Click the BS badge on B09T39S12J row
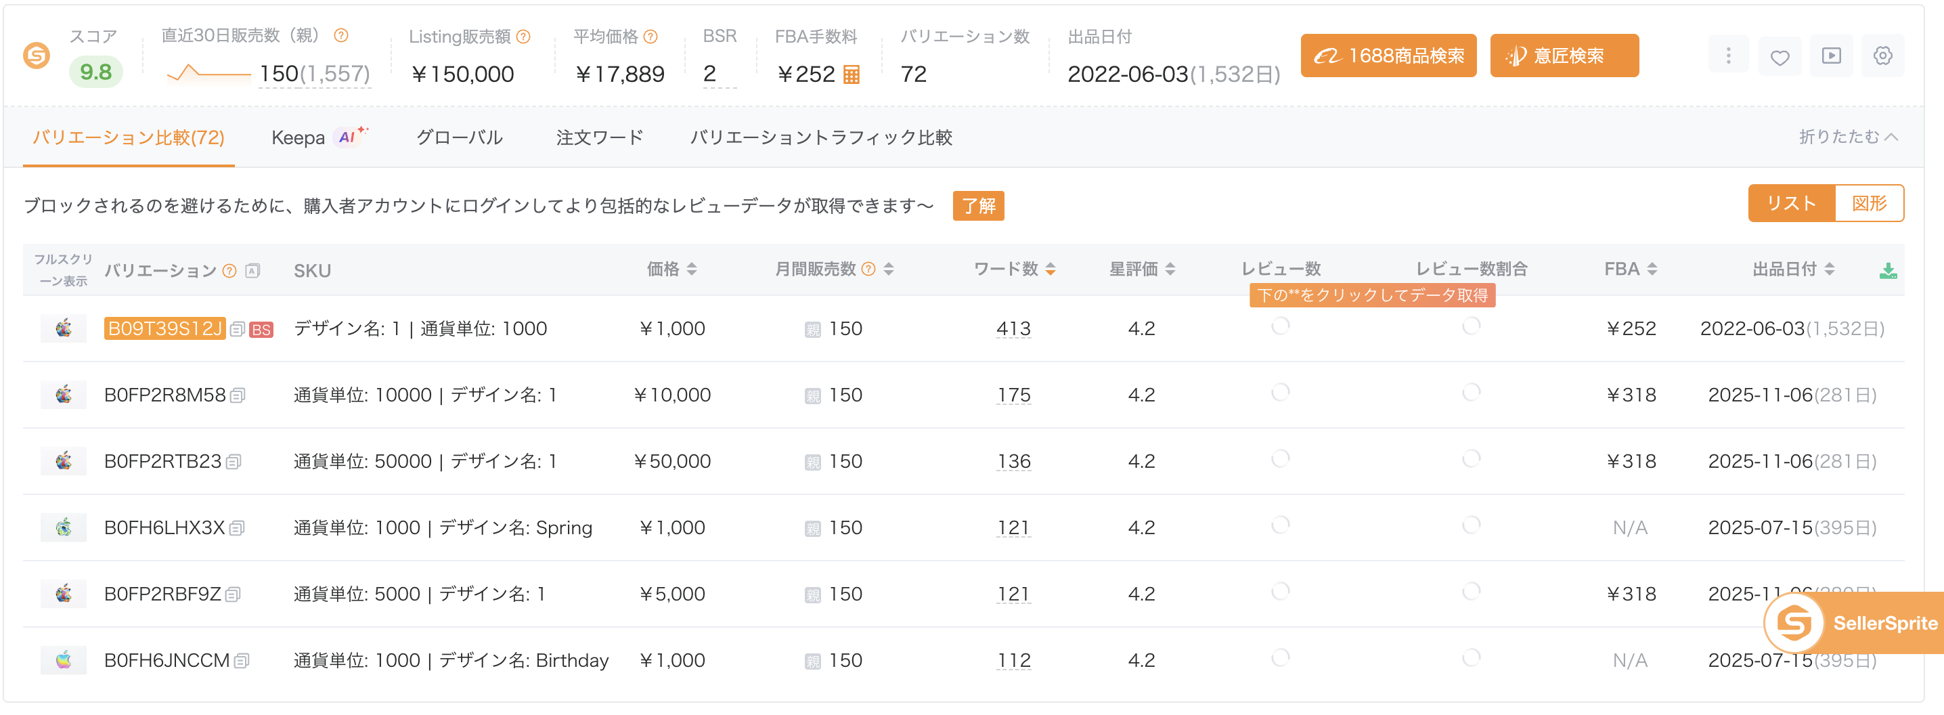 click(x=261, y=330)
